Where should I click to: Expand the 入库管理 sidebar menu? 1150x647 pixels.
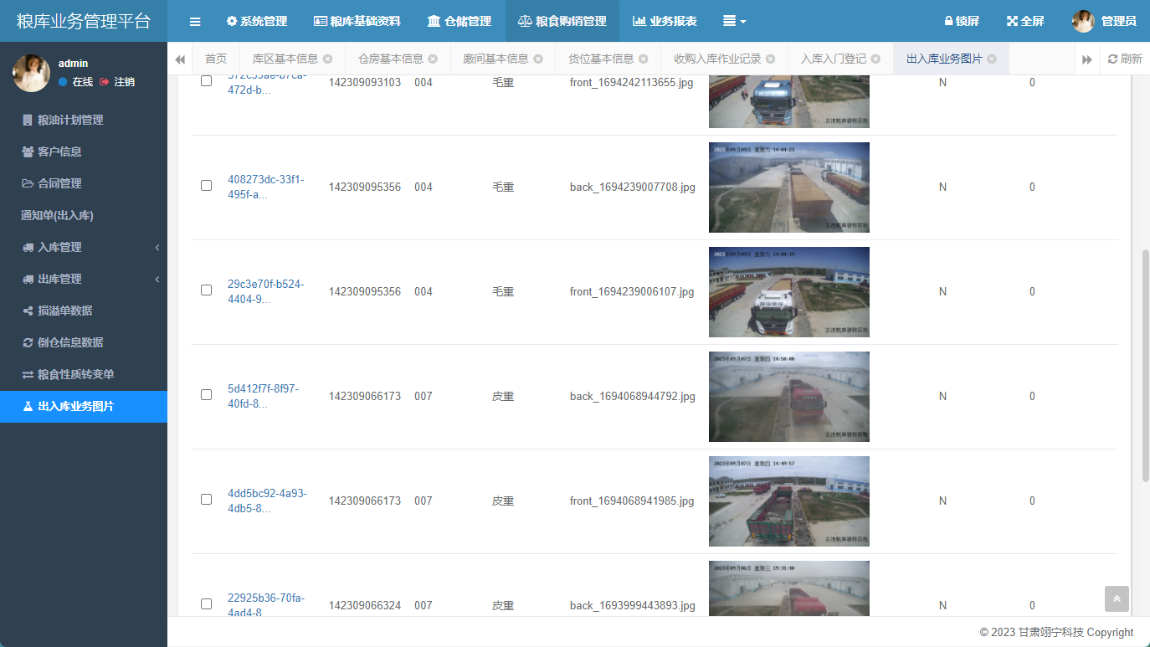tap(84, 247)
